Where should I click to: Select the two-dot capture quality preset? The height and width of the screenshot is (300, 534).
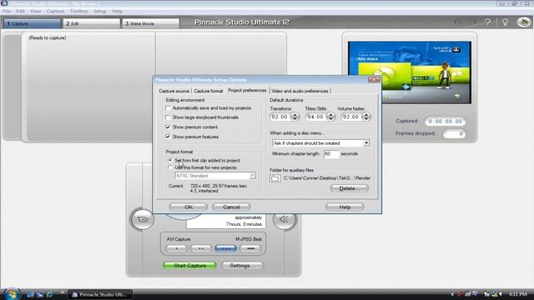point(201,248)
